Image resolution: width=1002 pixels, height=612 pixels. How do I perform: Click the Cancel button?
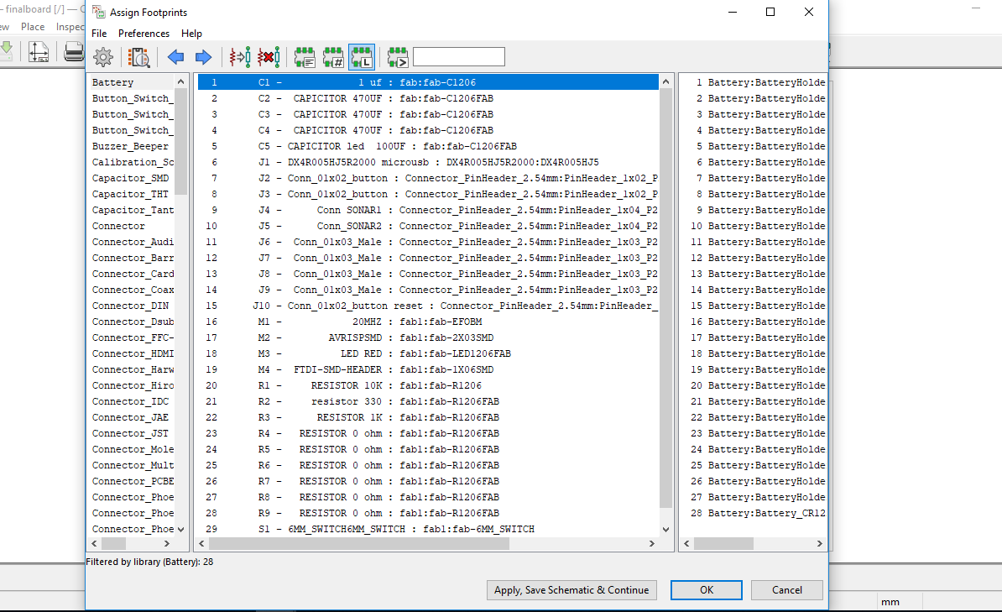786,589
